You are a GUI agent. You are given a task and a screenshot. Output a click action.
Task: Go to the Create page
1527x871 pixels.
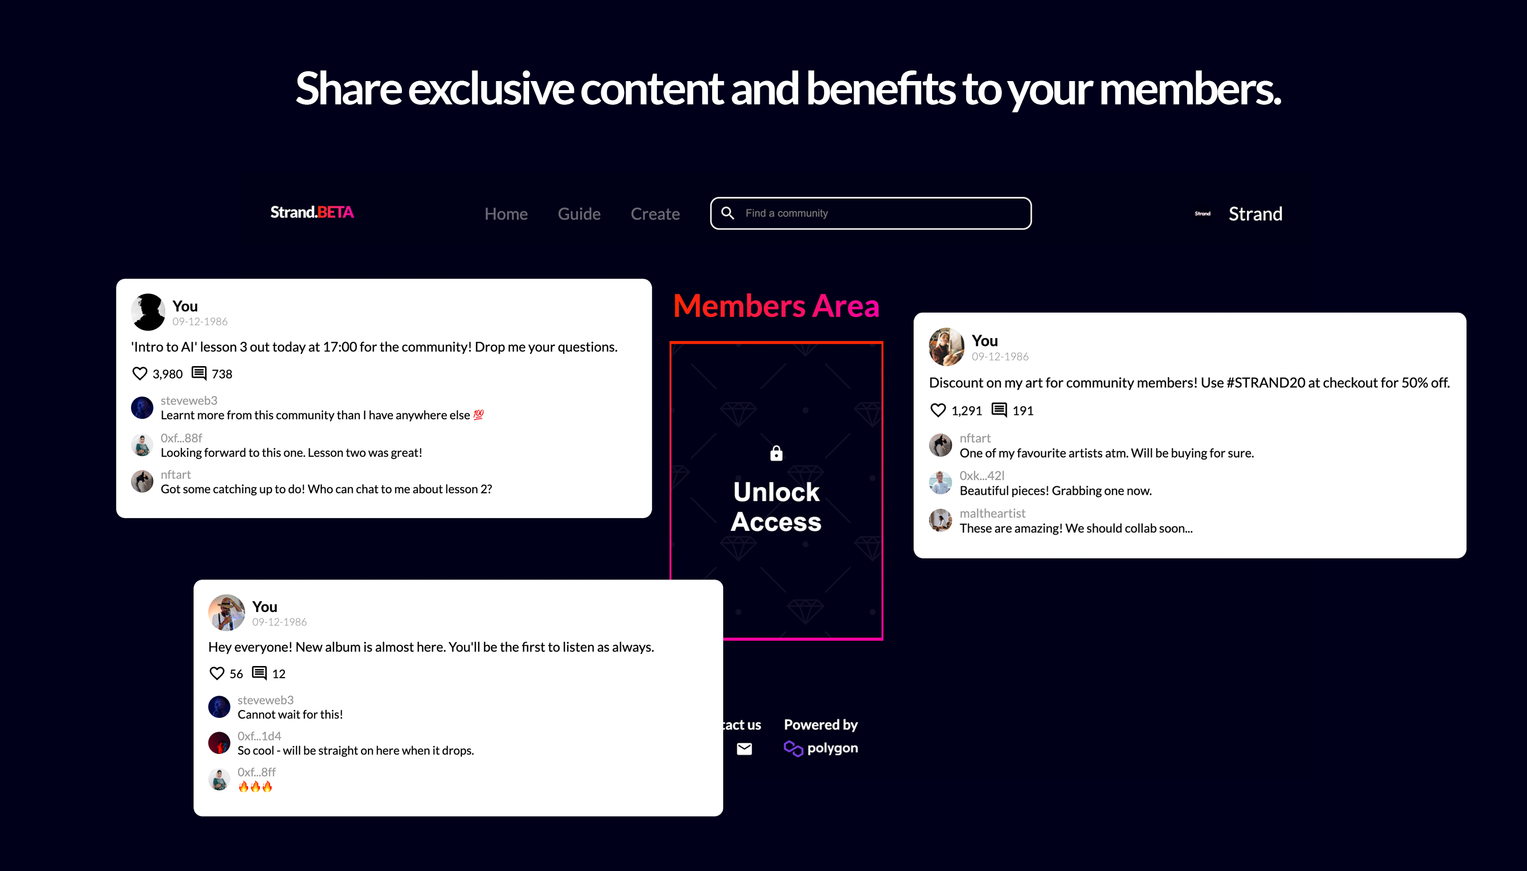(x=655, y=214)
